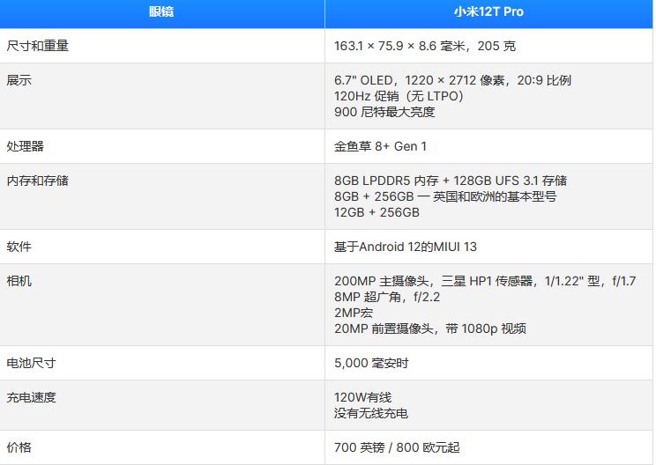Click the 6.7" OLED display resolution line
The image size is (656, 465).
click(452, 80)
